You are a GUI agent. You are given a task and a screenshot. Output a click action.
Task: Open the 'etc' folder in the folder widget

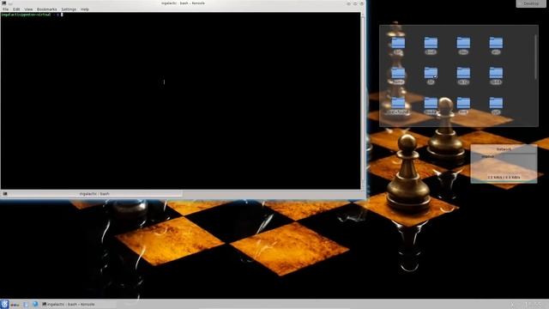[496, 45]
